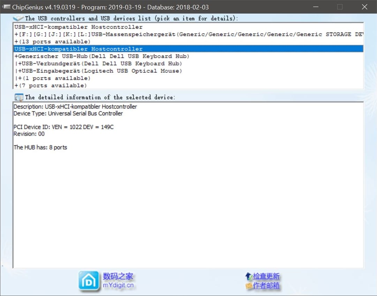
Task: Click the Revision: 00 line
Action: (29, 134)
